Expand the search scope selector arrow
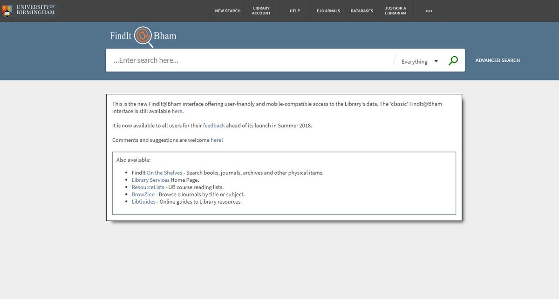This screenshot has width=559, height=299. (x=436, y=61)
